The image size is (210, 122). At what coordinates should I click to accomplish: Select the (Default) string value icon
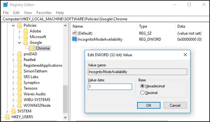point(74,33)
